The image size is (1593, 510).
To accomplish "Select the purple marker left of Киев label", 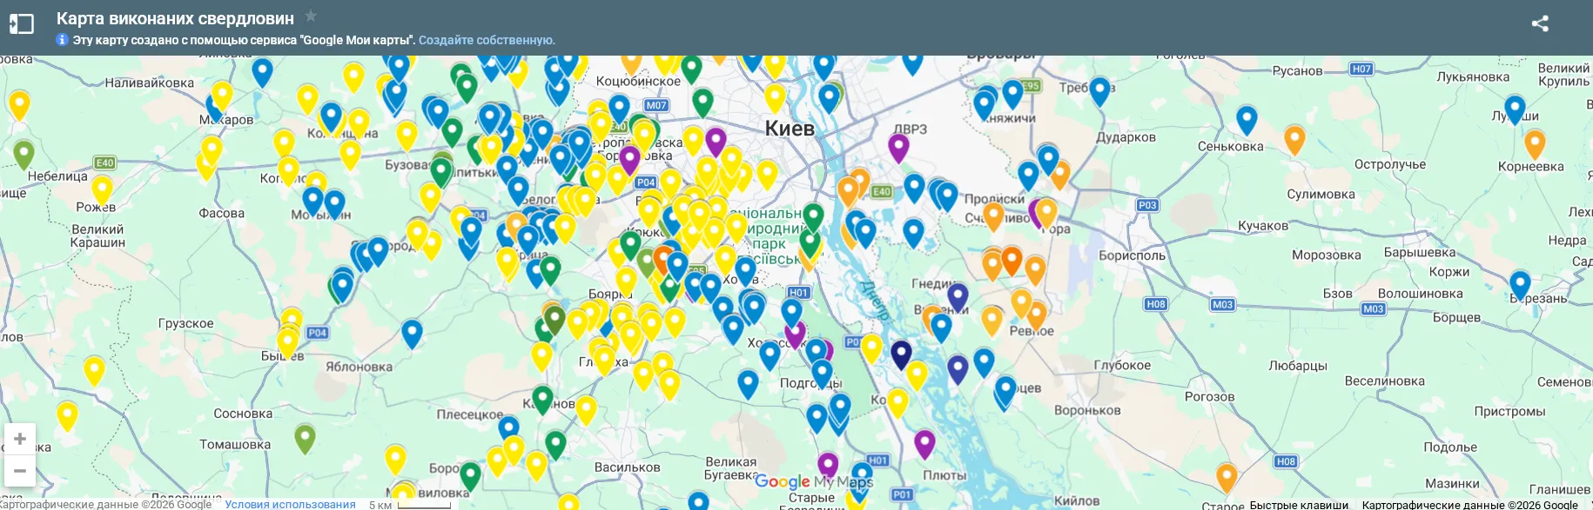I will click(716, 142).
